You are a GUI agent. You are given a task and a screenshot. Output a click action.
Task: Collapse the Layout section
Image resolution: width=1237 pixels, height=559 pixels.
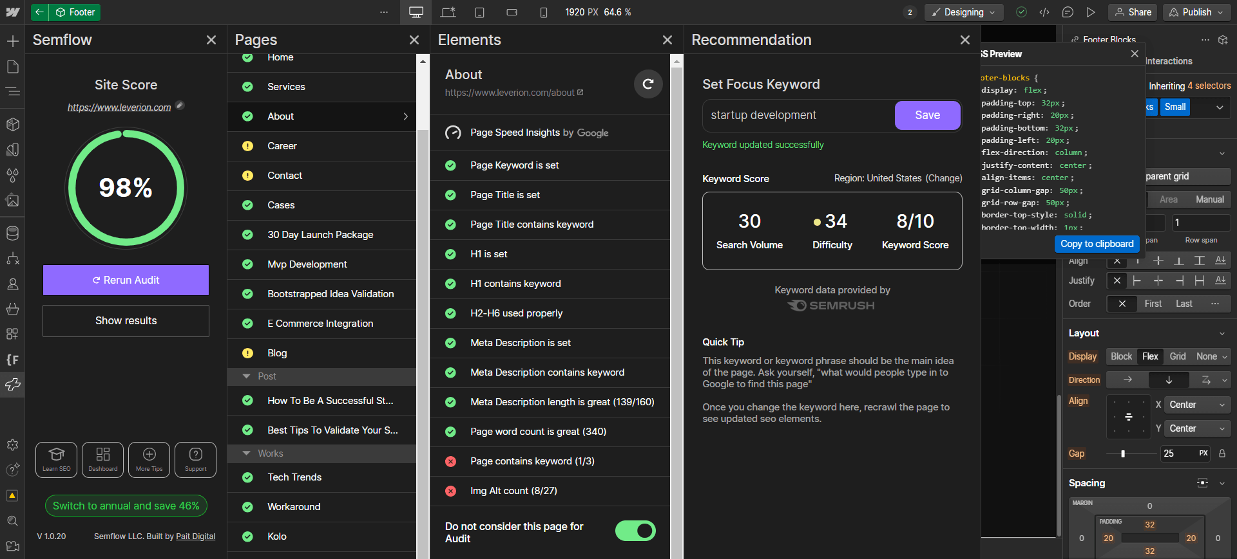click(x=1222, y=333)
